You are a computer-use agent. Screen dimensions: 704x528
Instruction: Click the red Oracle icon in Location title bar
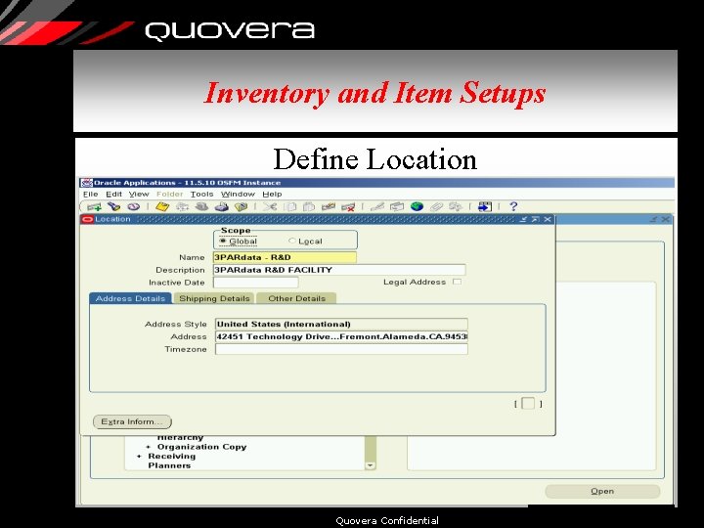[x=88, y=219]
